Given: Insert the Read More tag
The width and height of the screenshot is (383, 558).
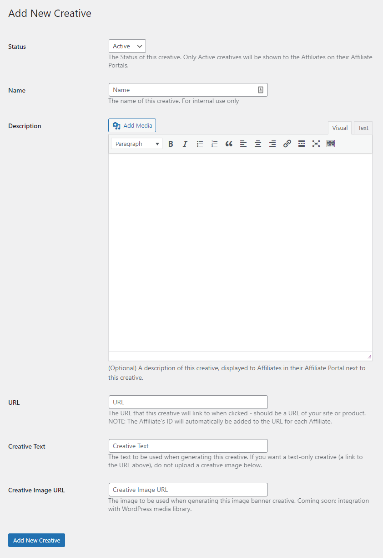Looking at the screenshot, I should coord(302,144).
